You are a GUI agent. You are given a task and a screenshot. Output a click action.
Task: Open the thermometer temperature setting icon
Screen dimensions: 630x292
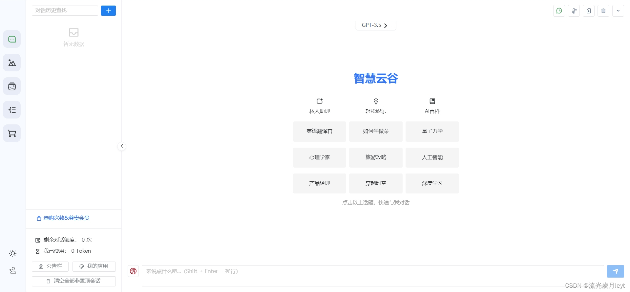pyautogui.click(x=574, y=11)
